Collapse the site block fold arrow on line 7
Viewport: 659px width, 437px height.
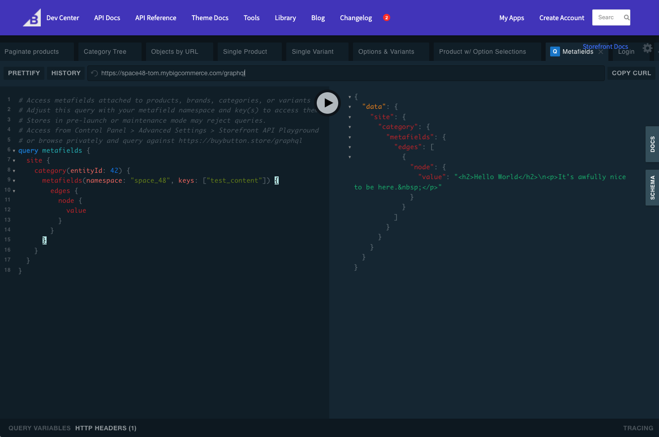point(14,161)
